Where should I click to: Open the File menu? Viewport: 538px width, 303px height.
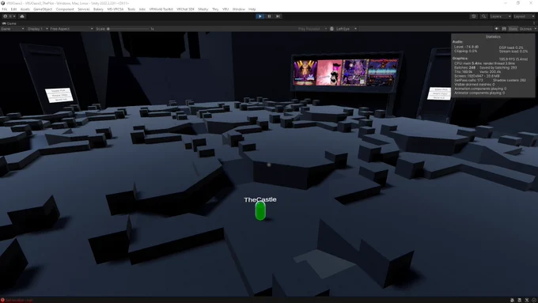[5, 9]
